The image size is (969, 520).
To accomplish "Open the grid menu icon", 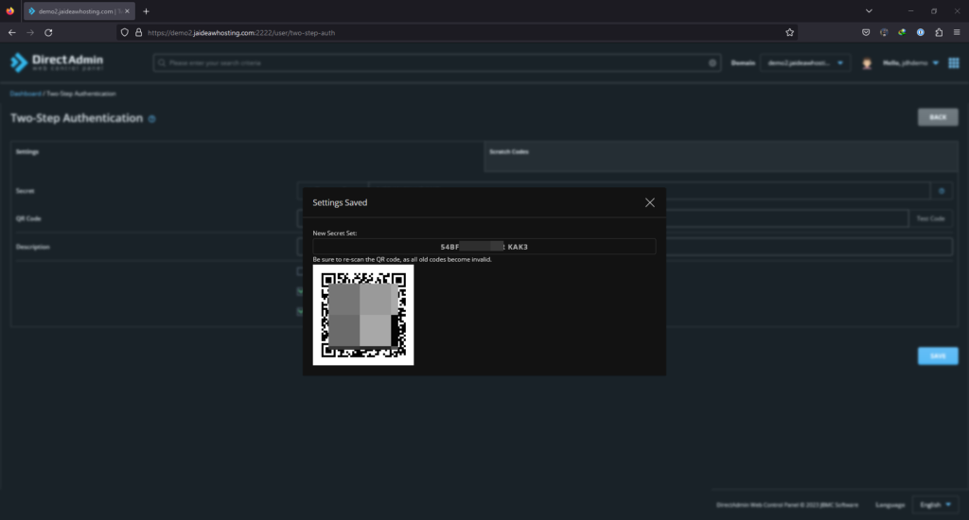I will [x=954, y=63].
